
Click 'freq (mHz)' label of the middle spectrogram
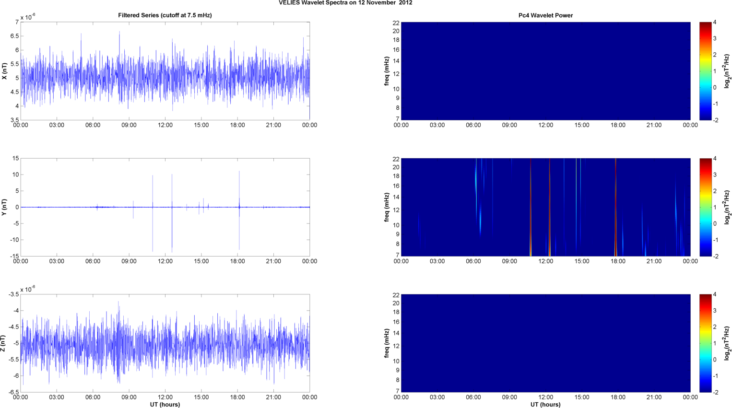click(x=387, y=207)
